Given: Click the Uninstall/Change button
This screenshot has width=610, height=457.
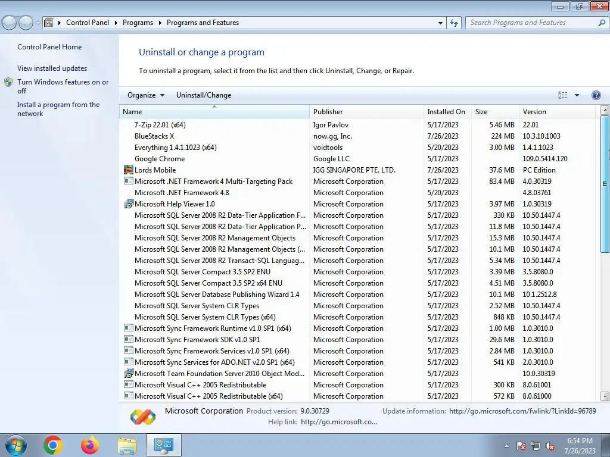Looking at the screenshot, I should 204,95.
